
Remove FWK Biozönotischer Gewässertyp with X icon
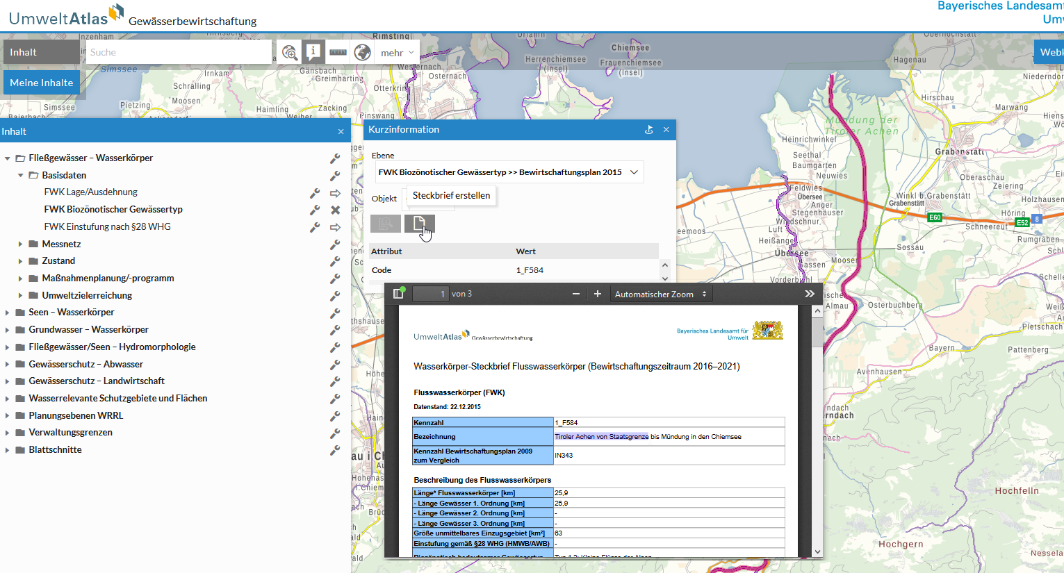click(x=335, y=210)
